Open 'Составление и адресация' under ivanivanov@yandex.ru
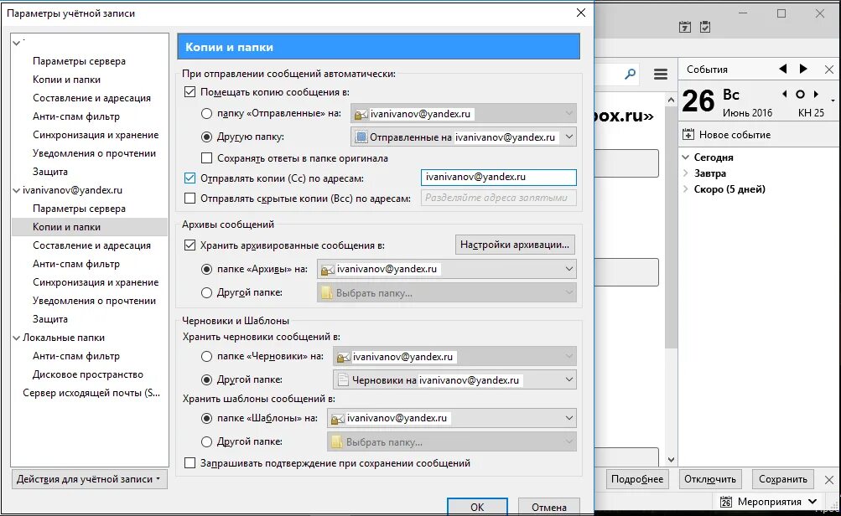The width and height of the screenshot is (841, 516). (91, 245)
